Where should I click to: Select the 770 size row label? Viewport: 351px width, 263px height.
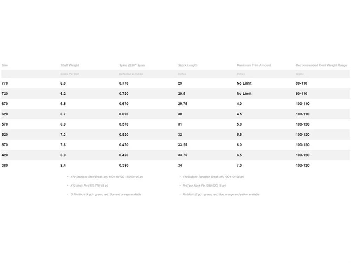pos(5,83)
